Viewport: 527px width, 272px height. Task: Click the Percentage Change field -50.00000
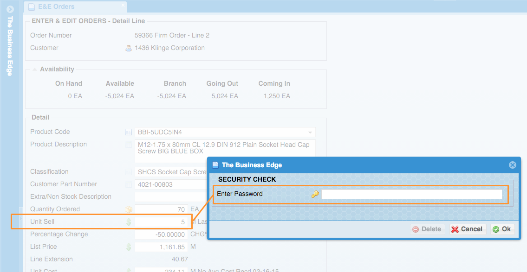click(161, 234)
